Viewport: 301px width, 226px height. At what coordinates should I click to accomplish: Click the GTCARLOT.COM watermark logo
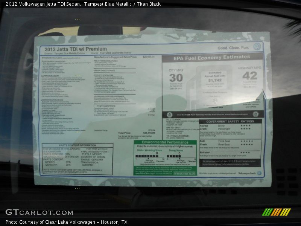point(39,212)
